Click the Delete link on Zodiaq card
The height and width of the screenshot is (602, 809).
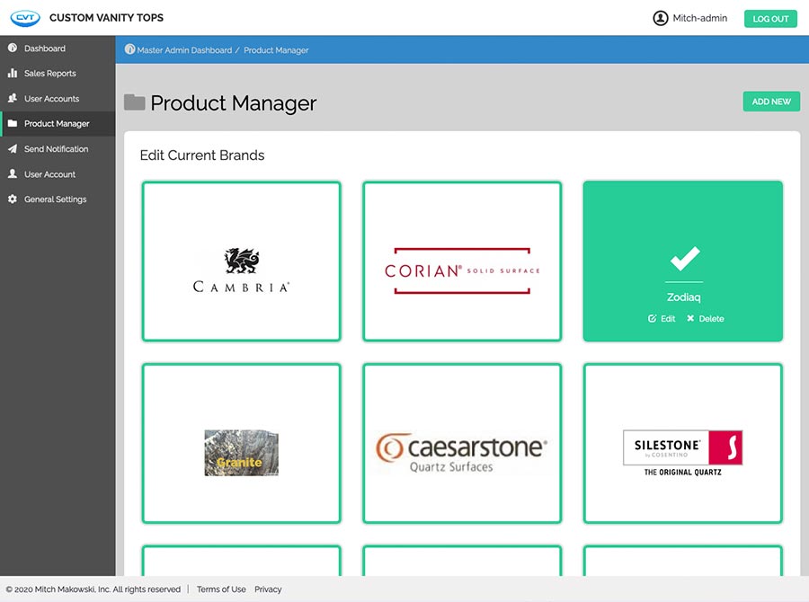[x=706, y=319]
